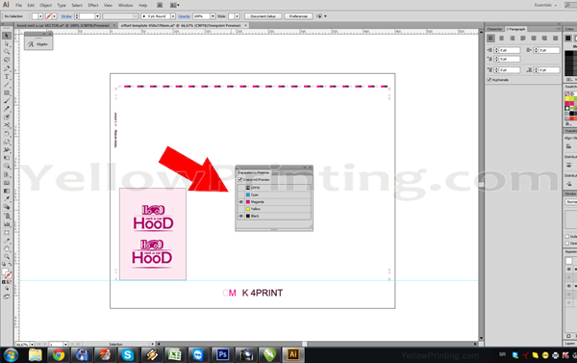Hide the Magenta separation eye
The image size is (577, 363).
(241, 202)
